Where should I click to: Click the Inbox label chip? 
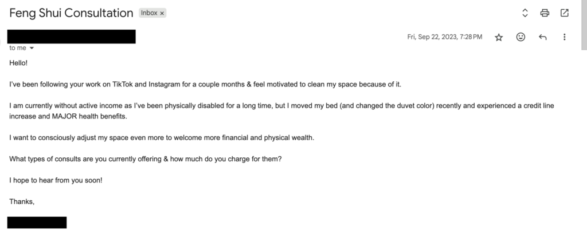149,13
